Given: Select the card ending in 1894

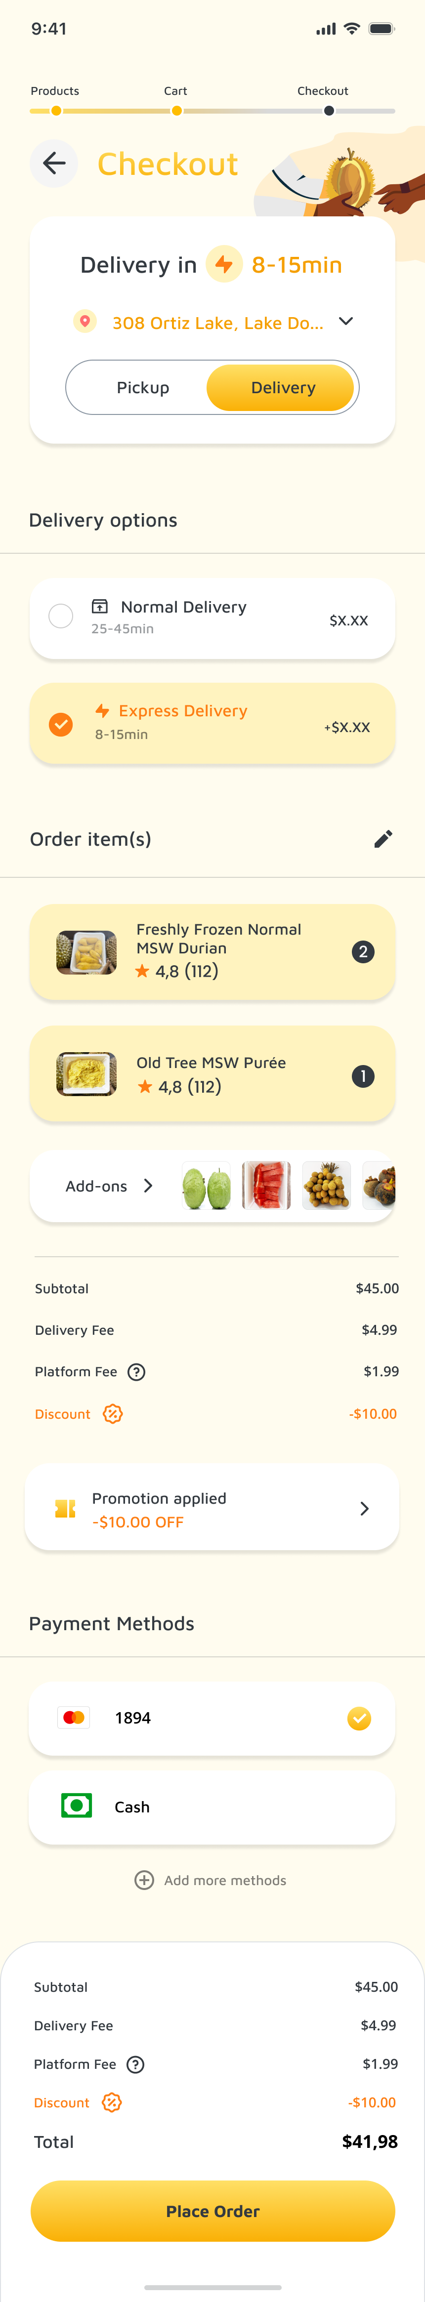Looking at the screenshot, I should [212, 1718].
